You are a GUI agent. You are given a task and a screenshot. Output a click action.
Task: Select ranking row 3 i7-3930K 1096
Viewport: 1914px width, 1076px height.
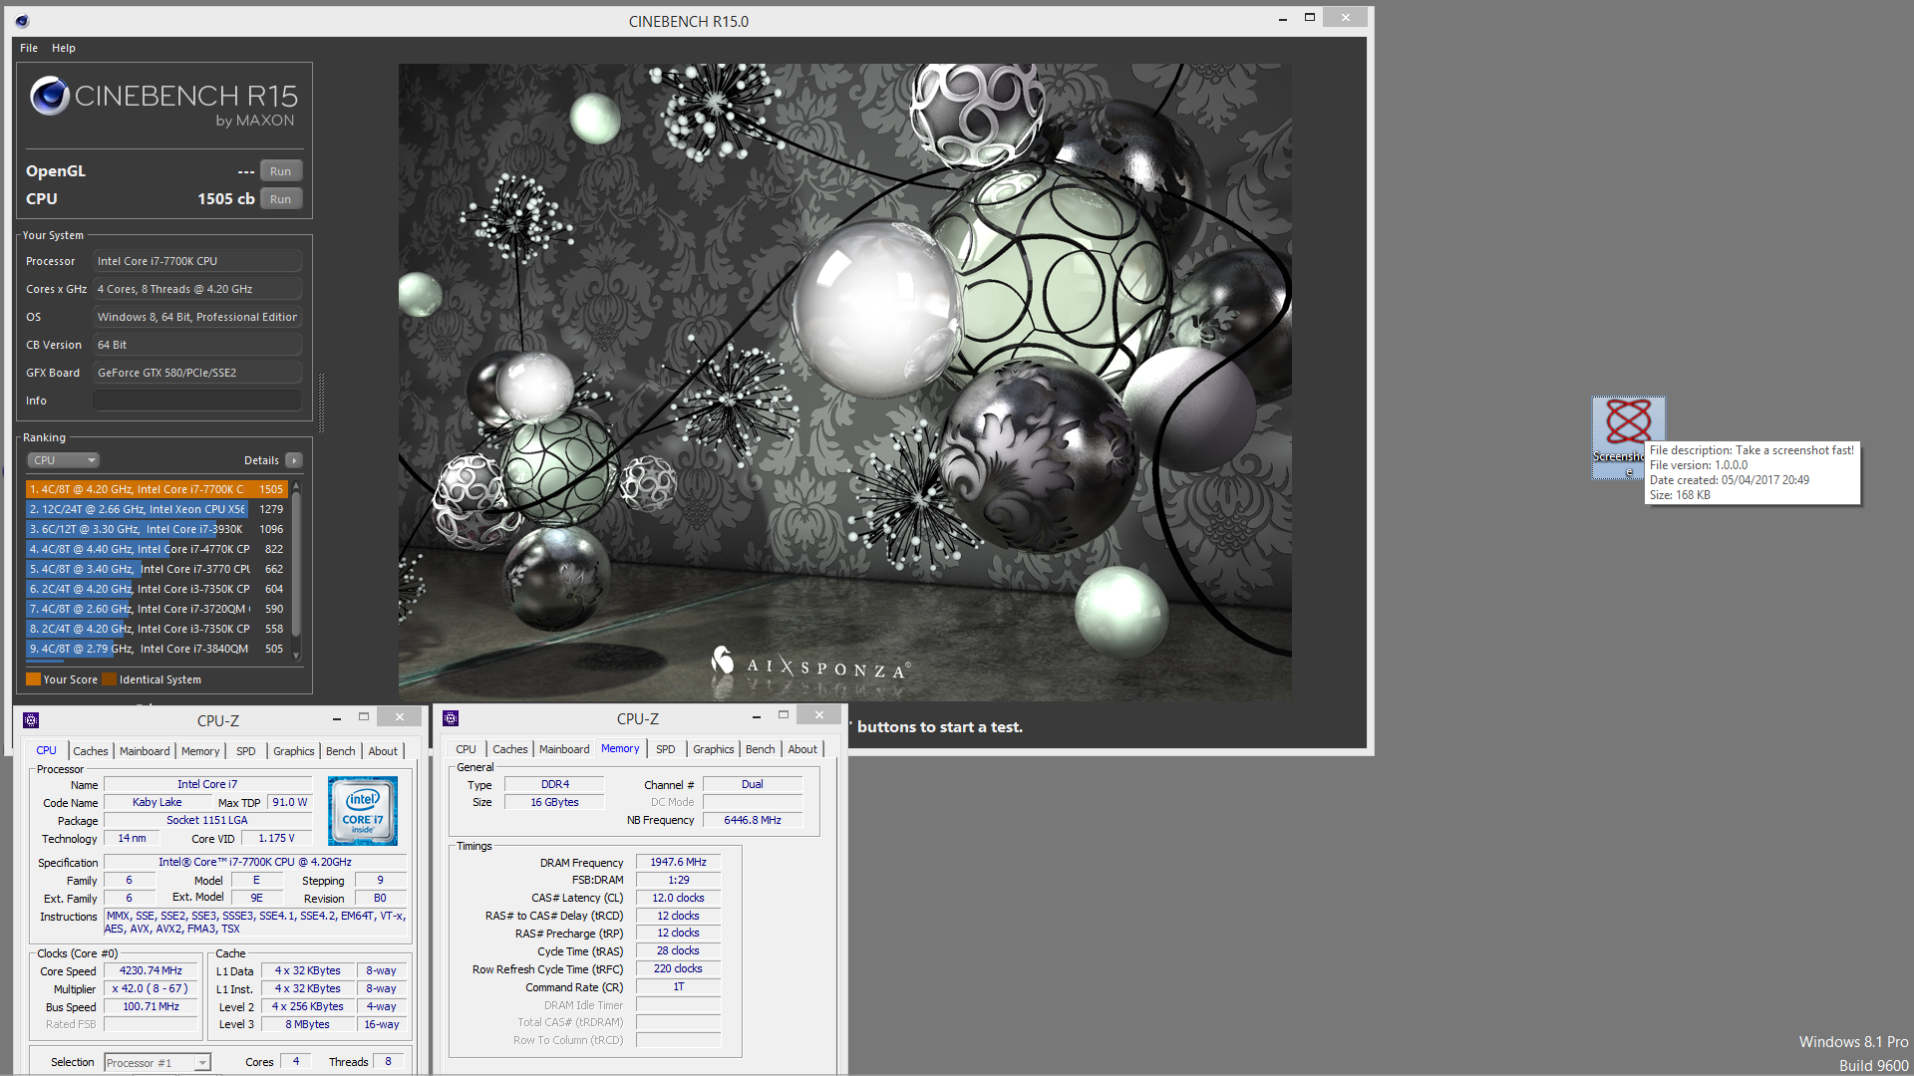click(158, 529)
